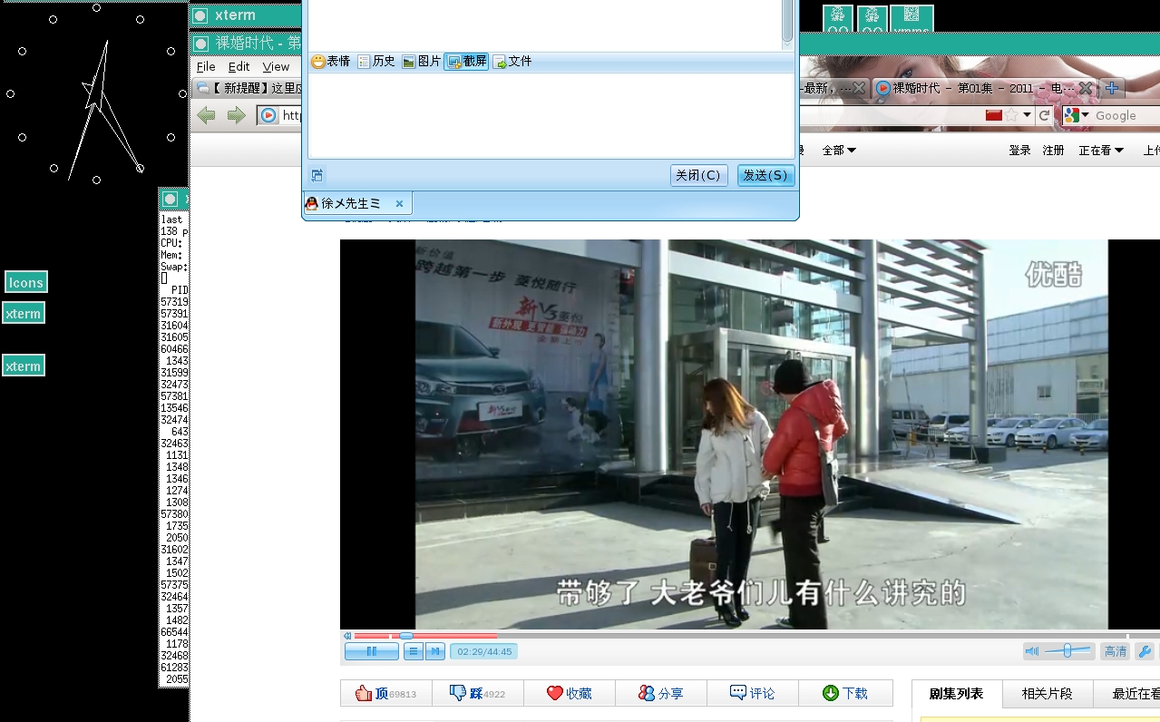The height and width of the screenshot is (722, 1160).
Task: Insert a picture (图片) in QQ chat
Action: pos(421,62)
